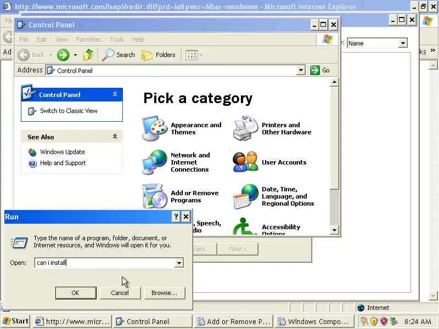Click the network connection tray icon
Viewport: 439px width, 329px height.
(x=393, y=321)
